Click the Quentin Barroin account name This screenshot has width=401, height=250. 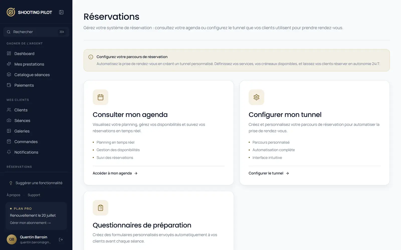tap(34, 237)
